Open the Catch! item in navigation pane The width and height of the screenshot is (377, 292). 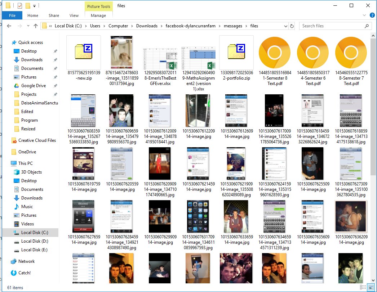click(24, 273)
